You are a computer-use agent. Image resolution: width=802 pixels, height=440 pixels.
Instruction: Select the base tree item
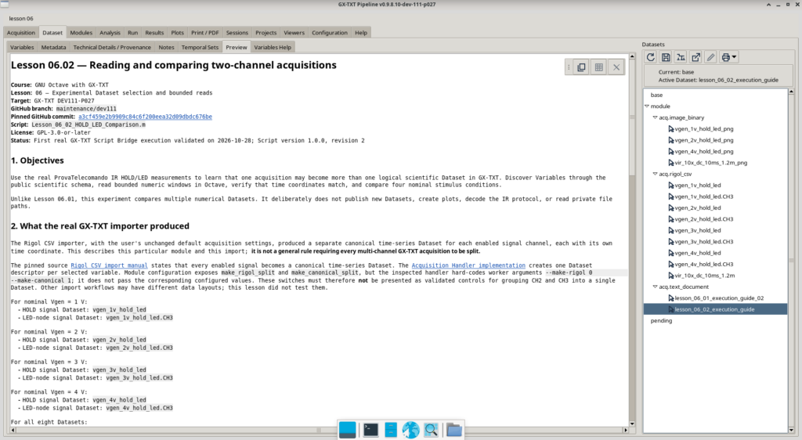pos(657,95)
